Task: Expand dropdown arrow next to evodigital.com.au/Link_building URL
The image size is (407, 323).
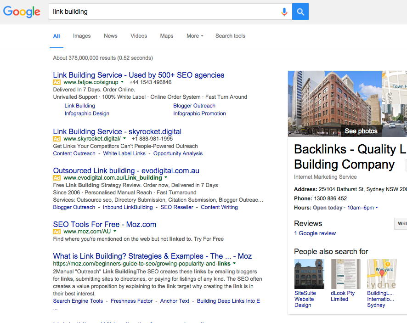Action: coord(166,177)
